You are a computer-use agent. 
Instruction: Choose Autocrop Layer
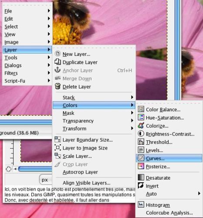[x=94, y=172]
